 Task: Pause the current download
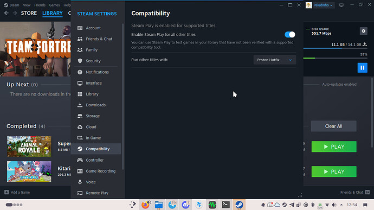362,68
